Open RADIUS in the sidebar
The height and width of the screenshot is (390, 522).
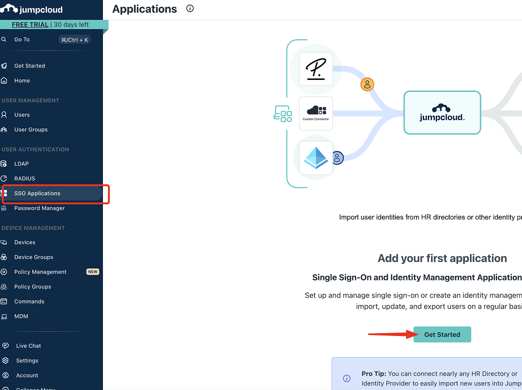click(24, 179)
